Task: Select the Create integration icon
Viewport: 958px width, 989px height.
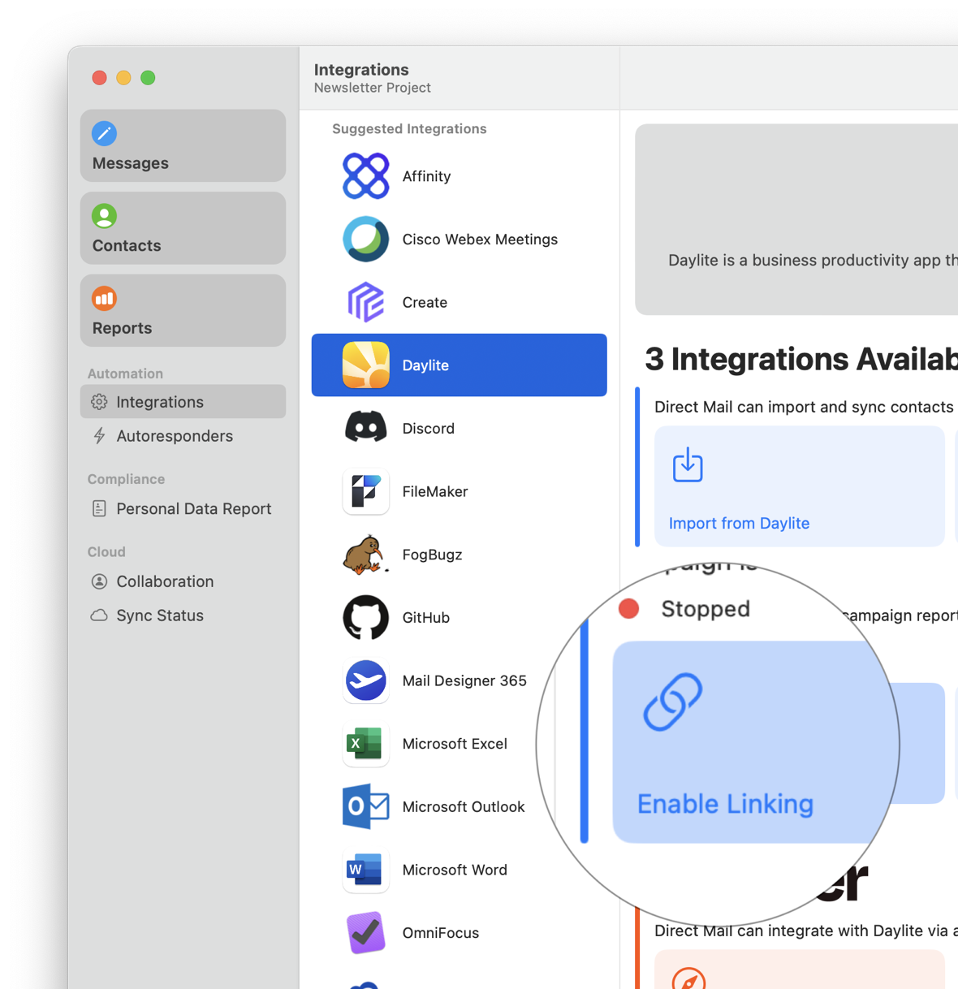Action: 366,302
